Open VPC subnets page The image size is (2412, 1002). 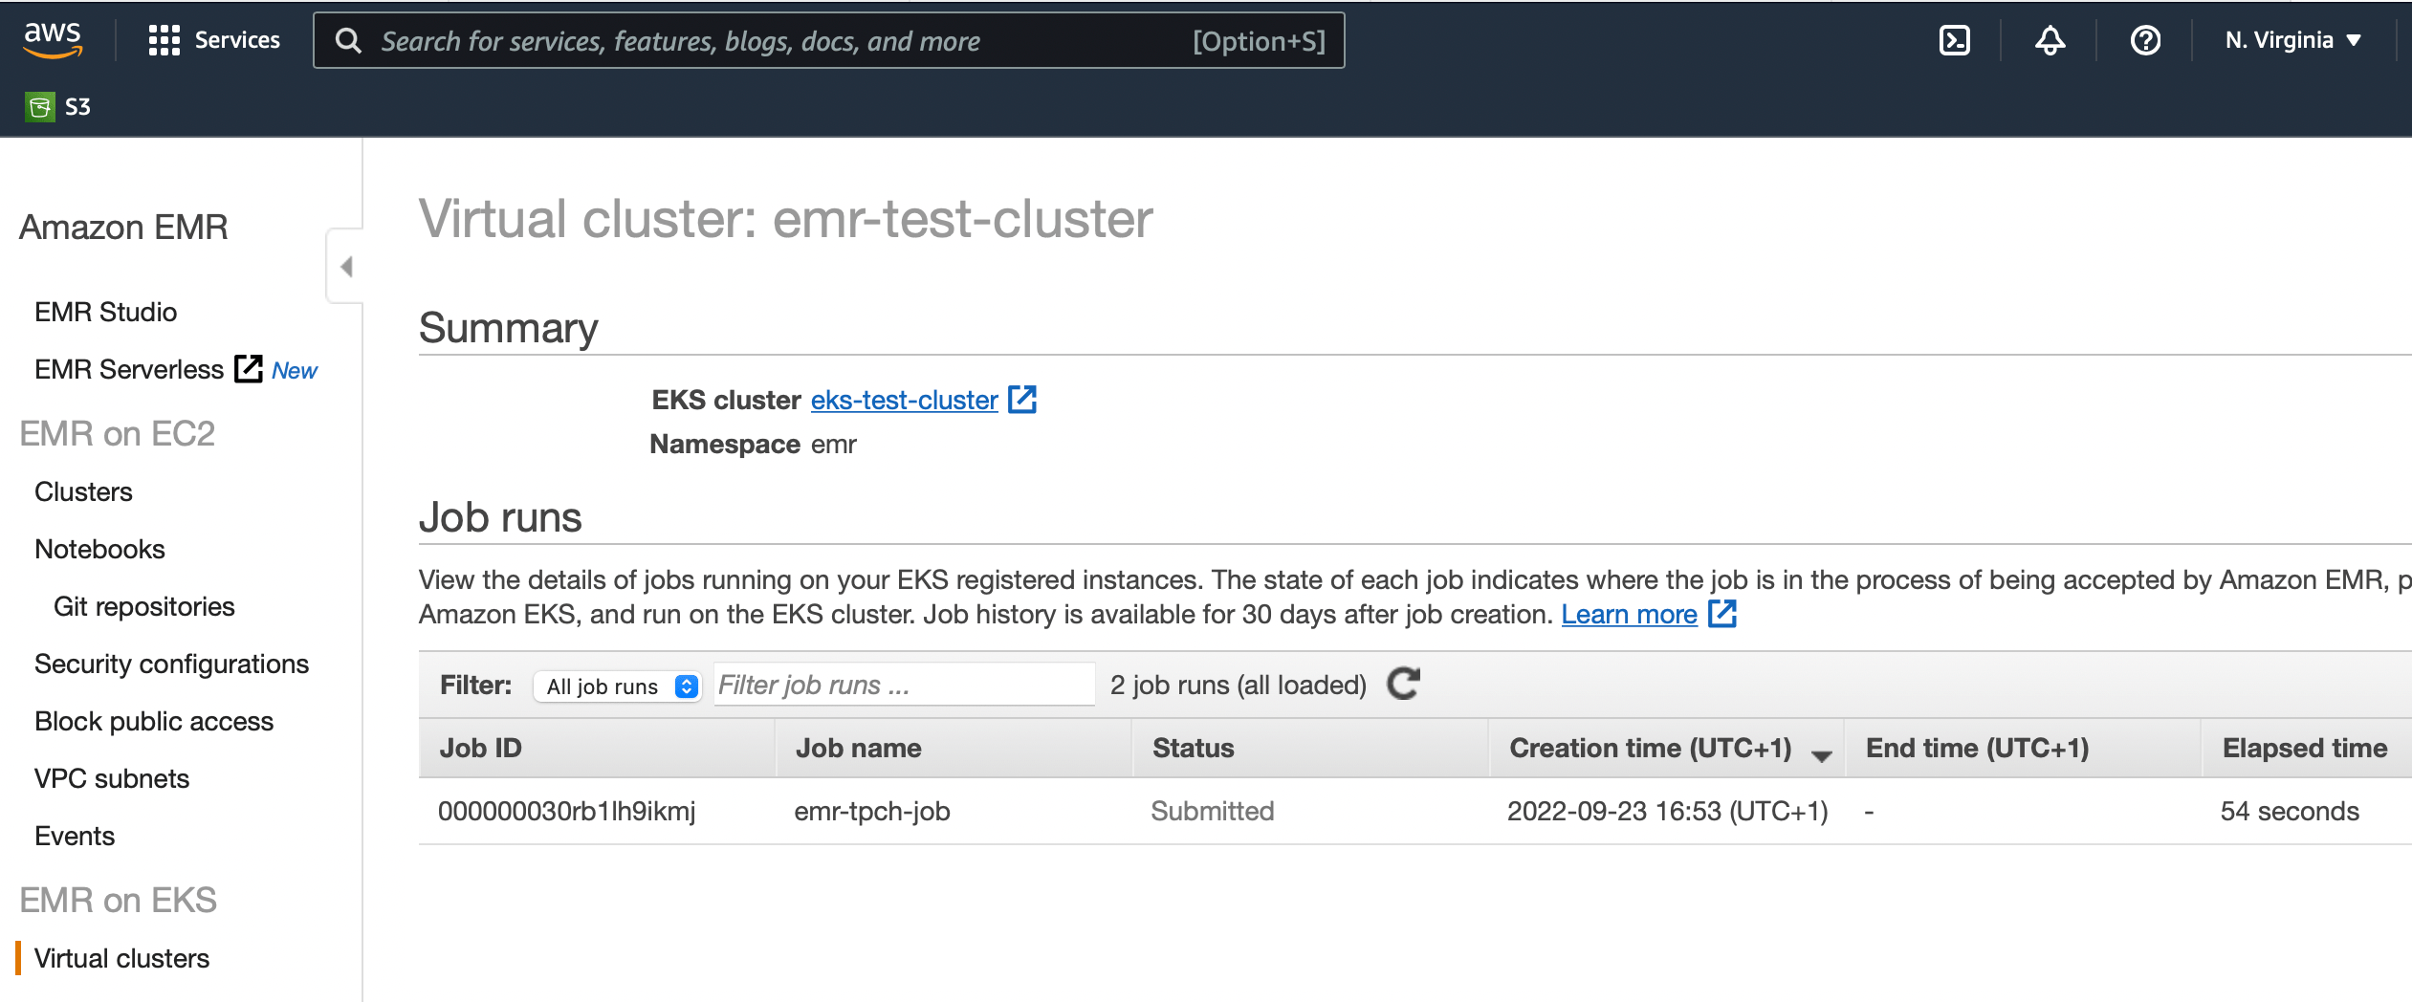point(112,778)
